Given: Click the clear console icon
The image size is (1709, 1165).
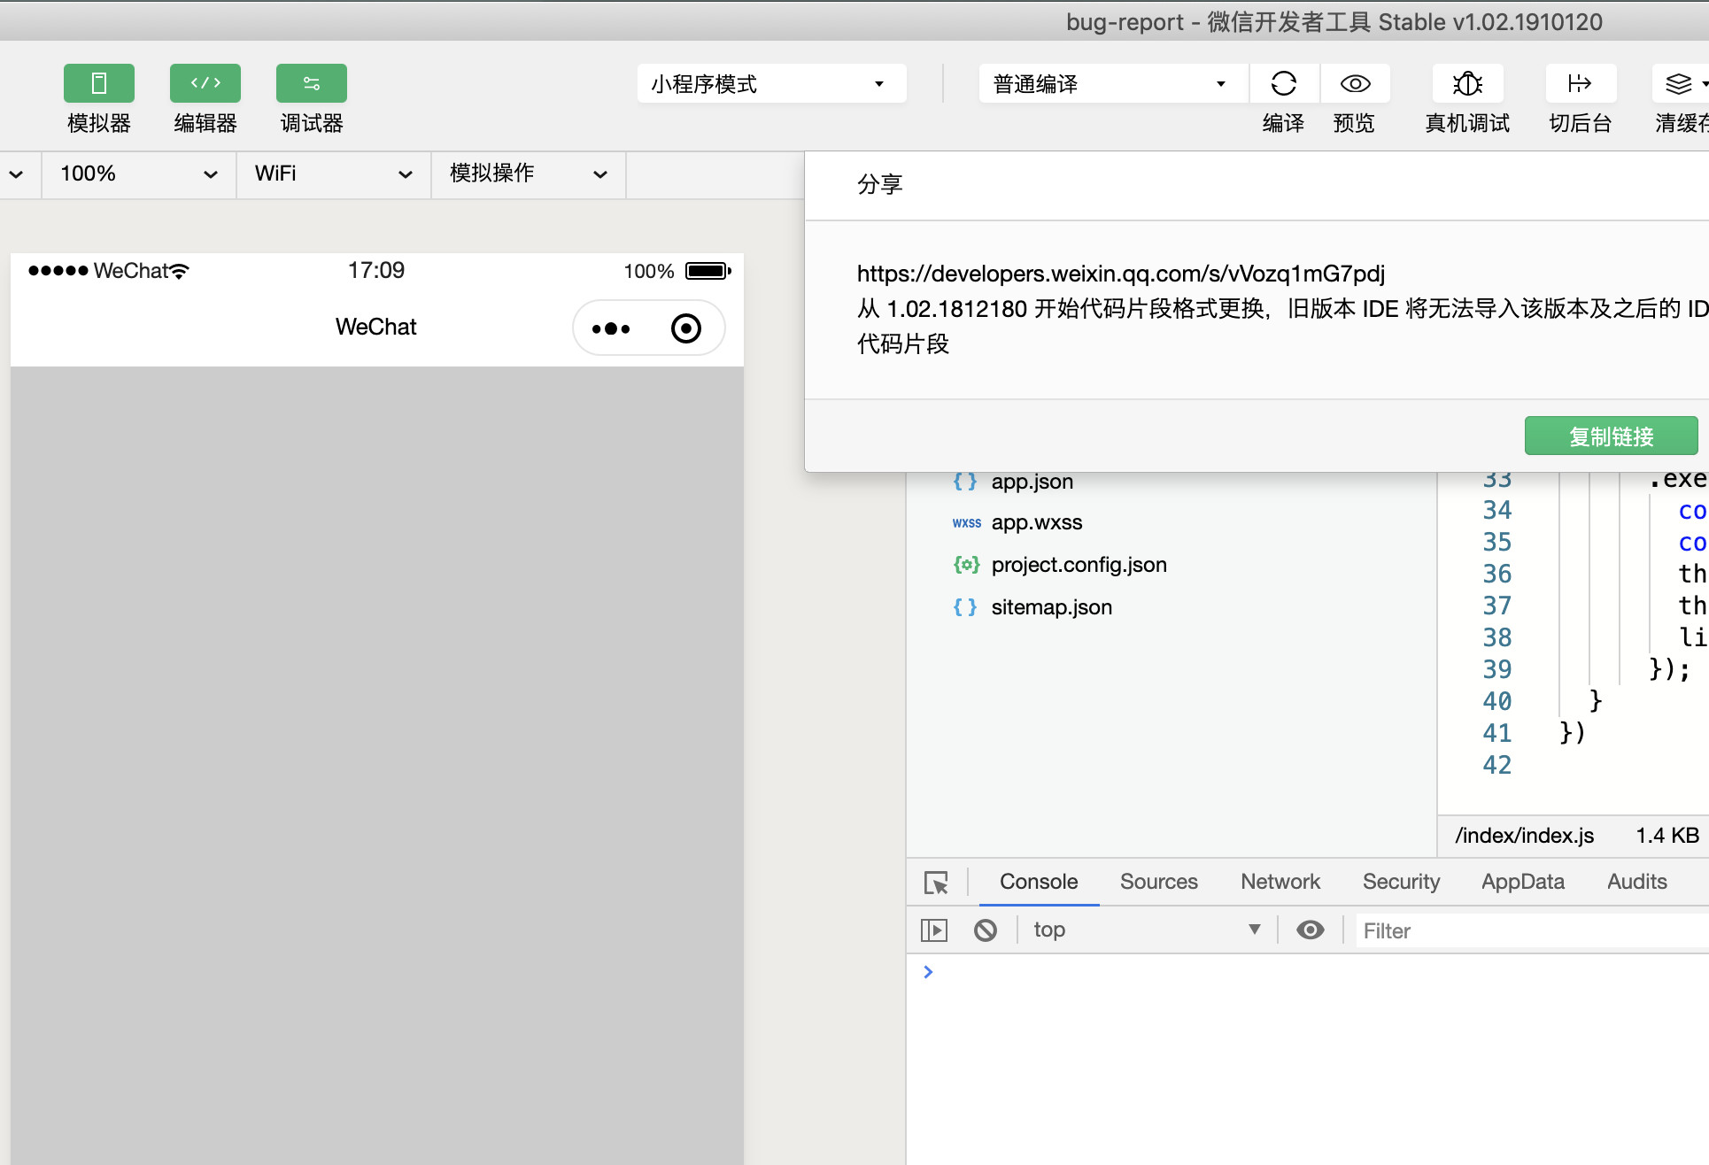Looking at the screenshot, I should pos(986,930).
